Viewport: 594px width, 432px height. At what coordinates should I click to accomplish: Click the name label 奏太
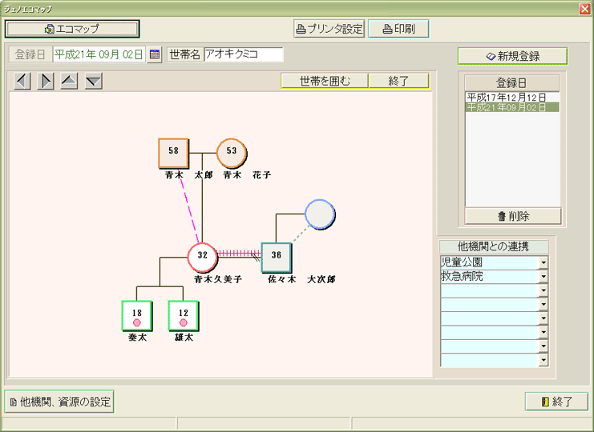coord(138,337)
